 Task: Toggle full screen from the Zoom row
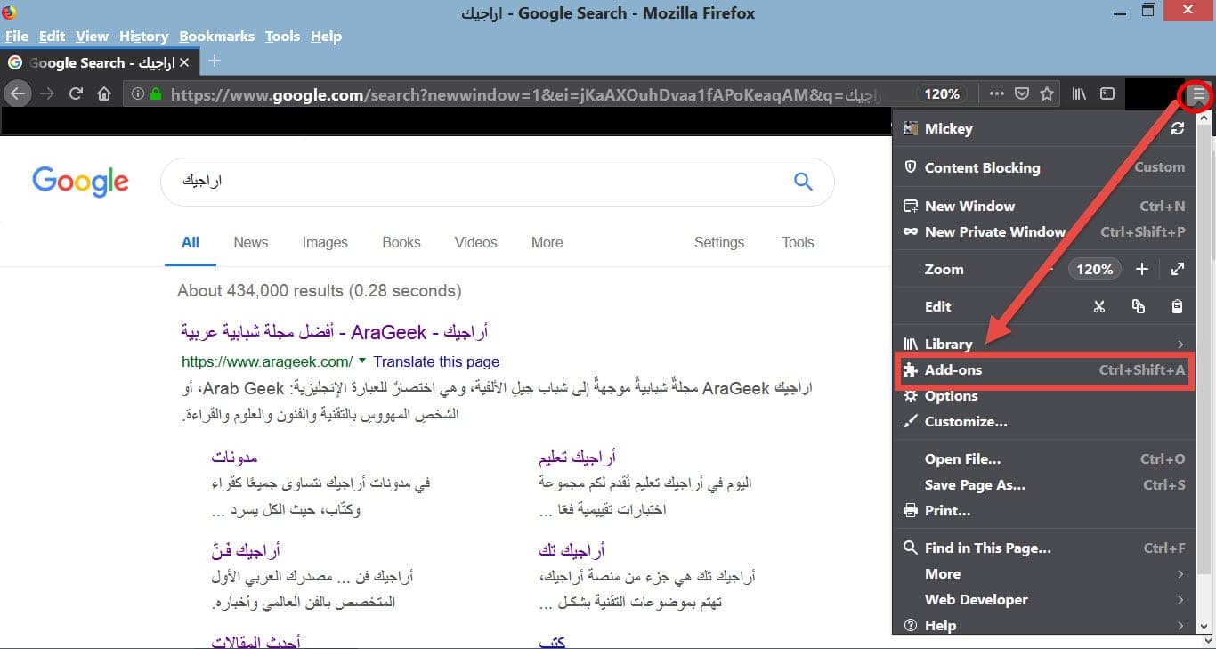1177,269
